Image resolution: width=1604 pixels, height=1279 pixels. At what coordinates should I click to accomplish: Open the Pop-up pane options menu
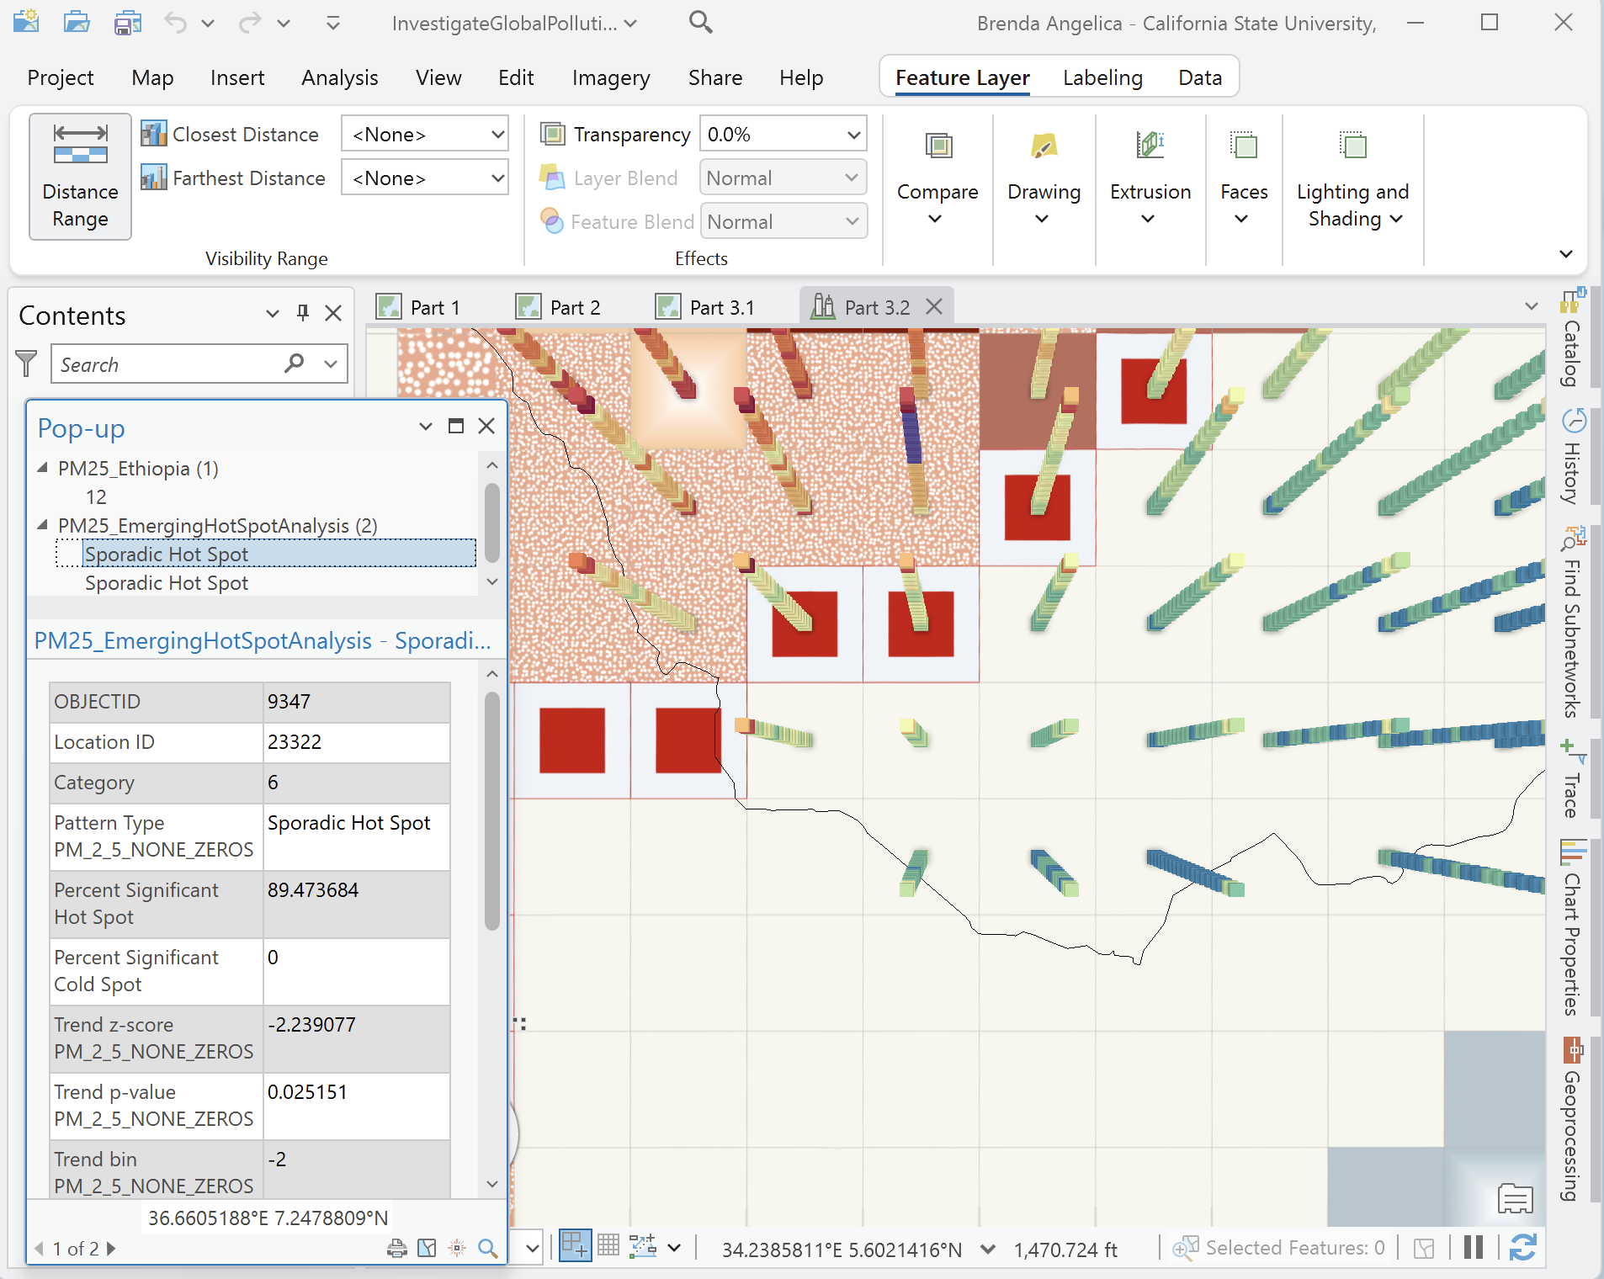[426, 426]
